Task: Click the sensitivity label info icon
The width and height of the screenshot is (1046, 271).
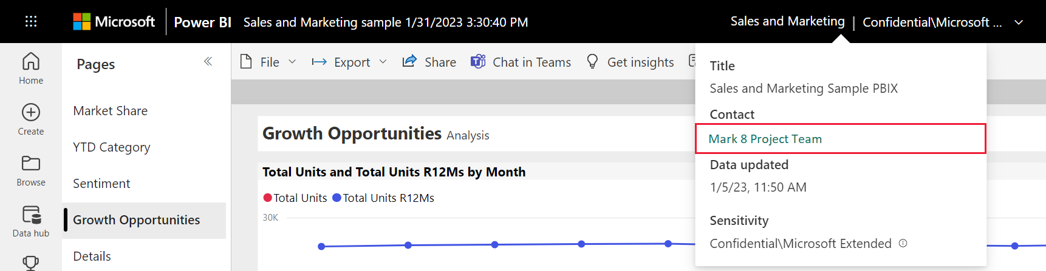Action: tap(903, 243)
